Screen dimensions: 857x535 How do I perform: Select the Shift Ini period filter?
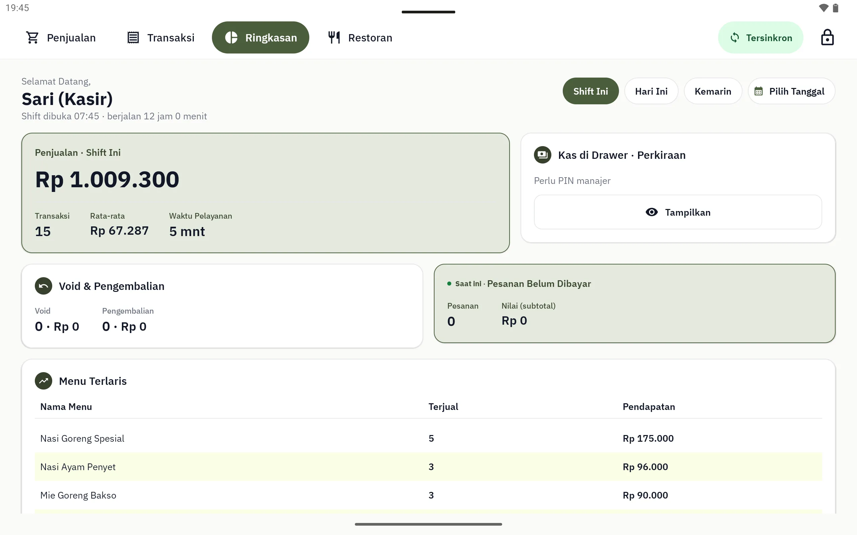pyautogui.click(x=590, y=91)
